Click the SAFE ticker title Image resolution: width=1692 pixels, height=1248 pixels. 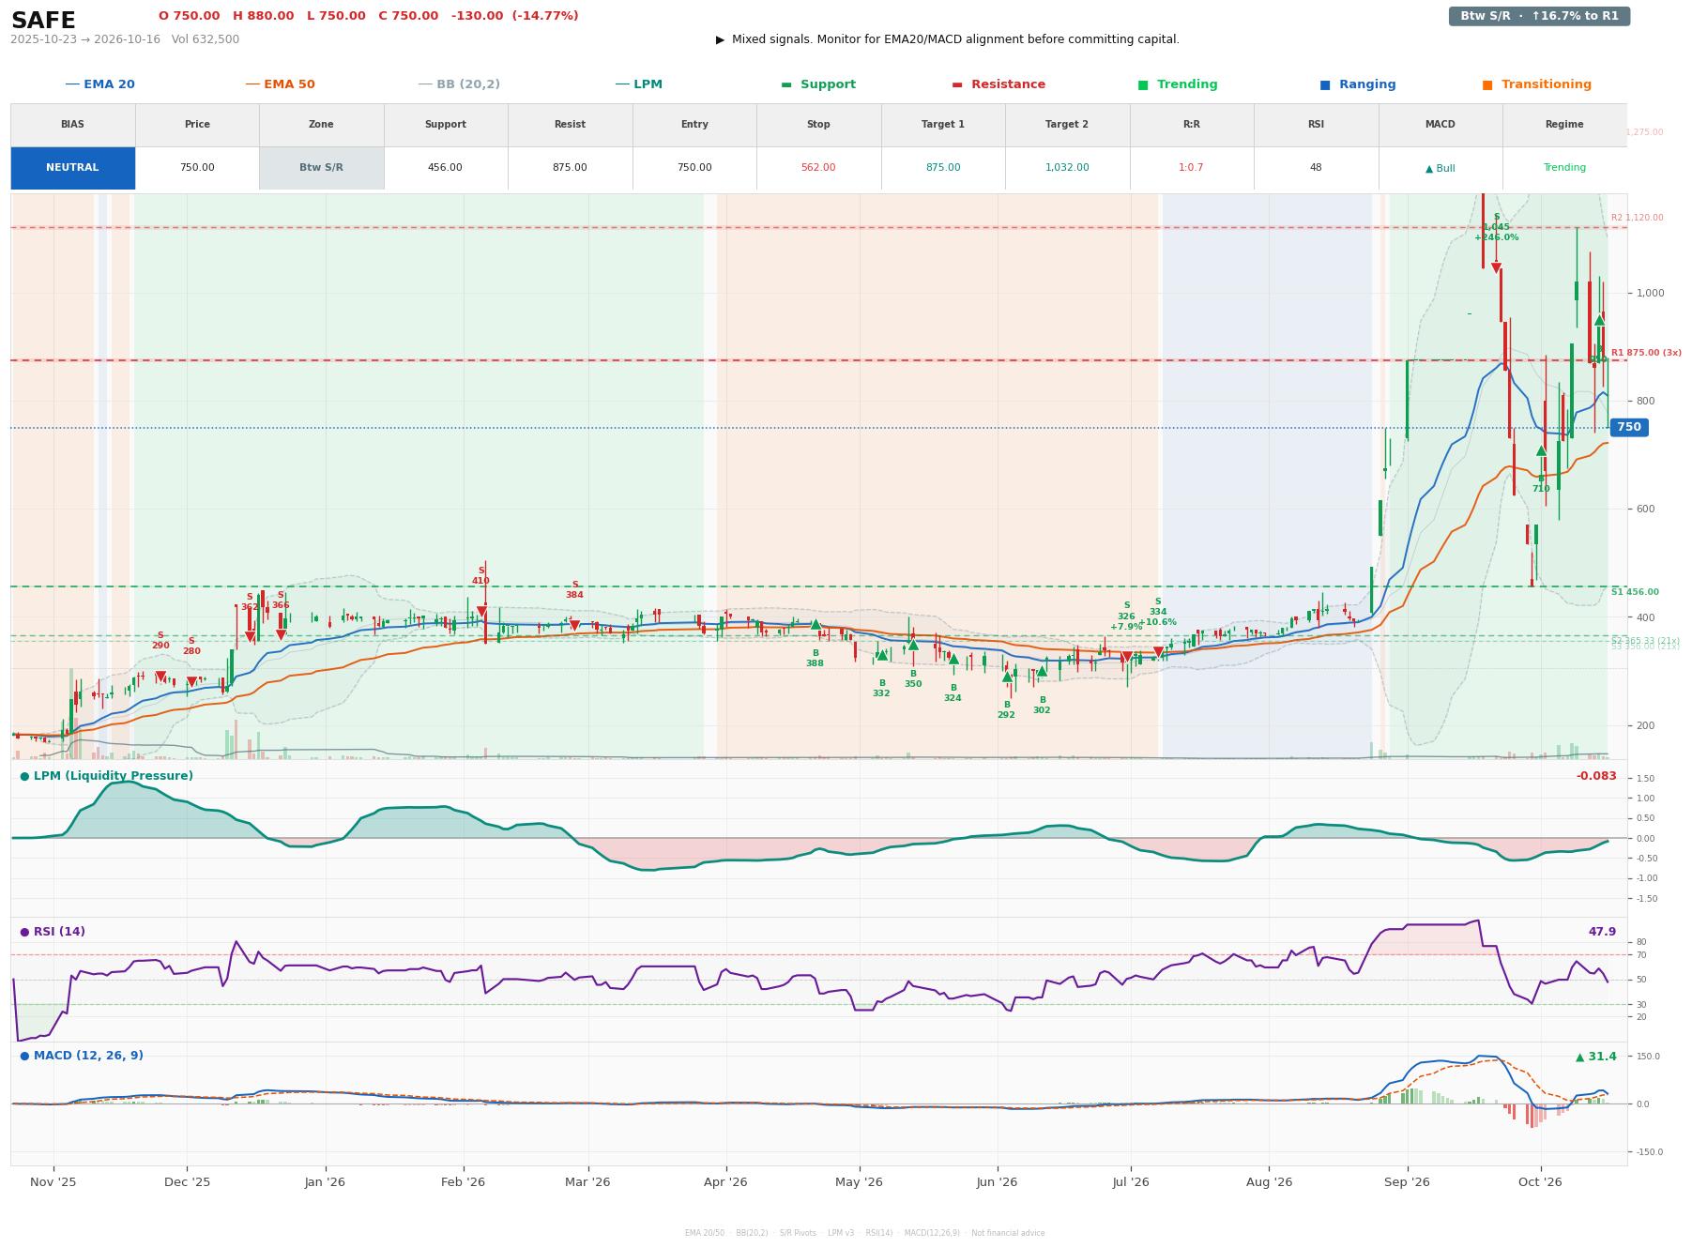click(43, 21)
